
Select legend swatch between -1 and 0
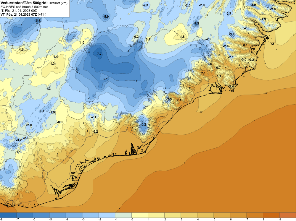pos(123,215)
